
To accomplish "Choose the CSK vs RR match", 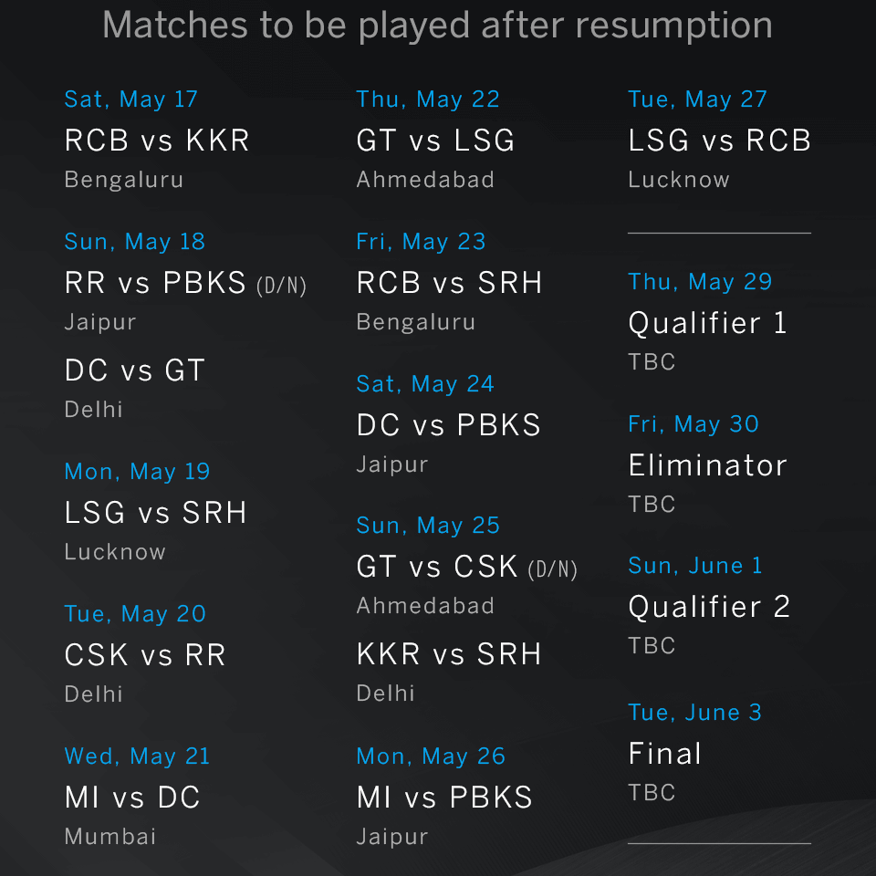I will (145, 655).
